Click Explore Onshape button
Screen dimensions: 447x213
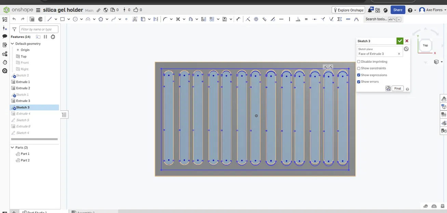point(348,10)
